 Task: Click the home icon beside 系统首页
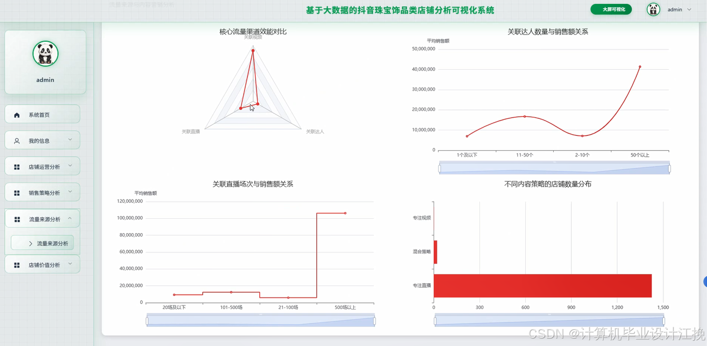click(17, 115)
